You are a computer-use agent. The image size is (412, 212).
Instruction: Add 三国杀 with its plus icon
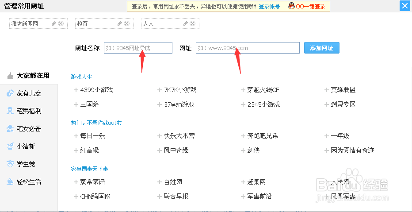76,104
